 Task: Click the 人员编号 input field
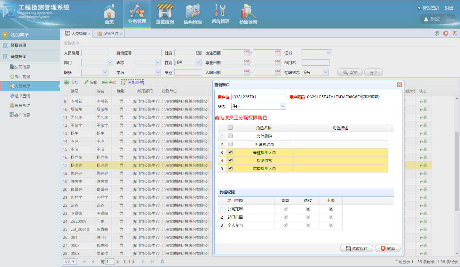95,53
